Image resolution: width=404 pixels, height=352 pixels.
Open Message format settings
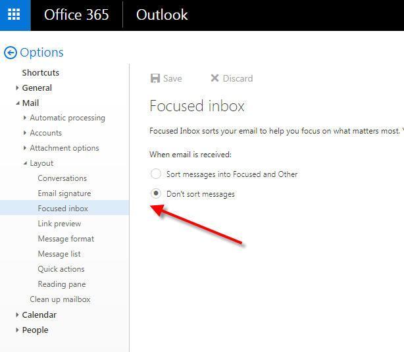click(x=66, y=239)
